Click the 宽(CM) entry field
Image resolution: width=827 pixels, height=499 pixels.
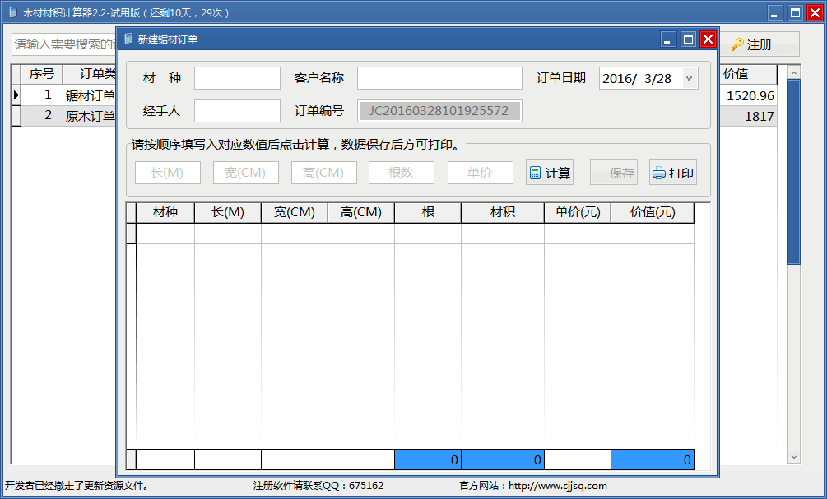246,173
